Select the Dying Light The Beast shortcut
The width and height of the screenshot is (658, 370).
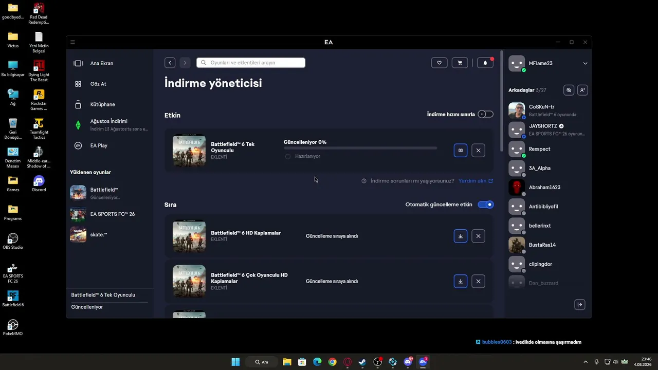[39, 71]
